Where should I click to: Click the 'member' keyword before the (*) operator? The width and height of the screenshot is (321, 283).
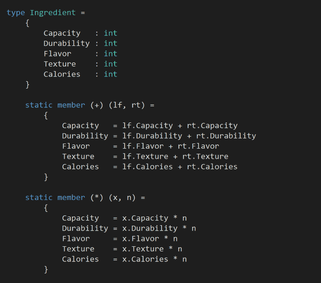pyautogui.click(x=71, y=197)
